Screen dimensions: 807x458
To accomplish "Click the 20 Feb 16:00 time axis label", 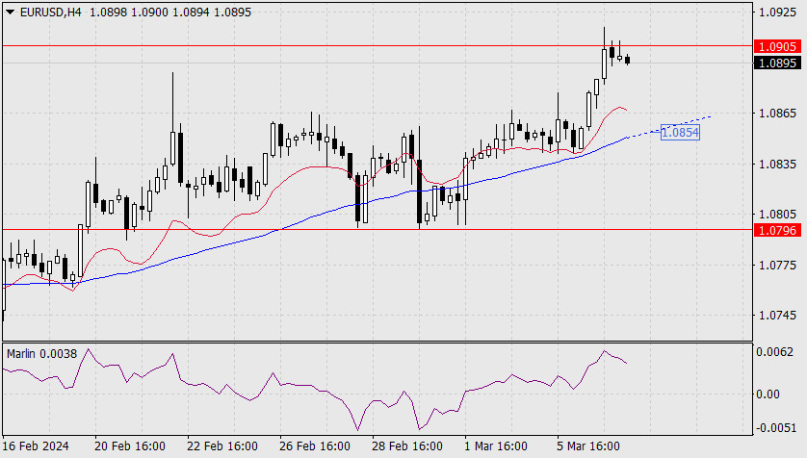I will 130,446.
